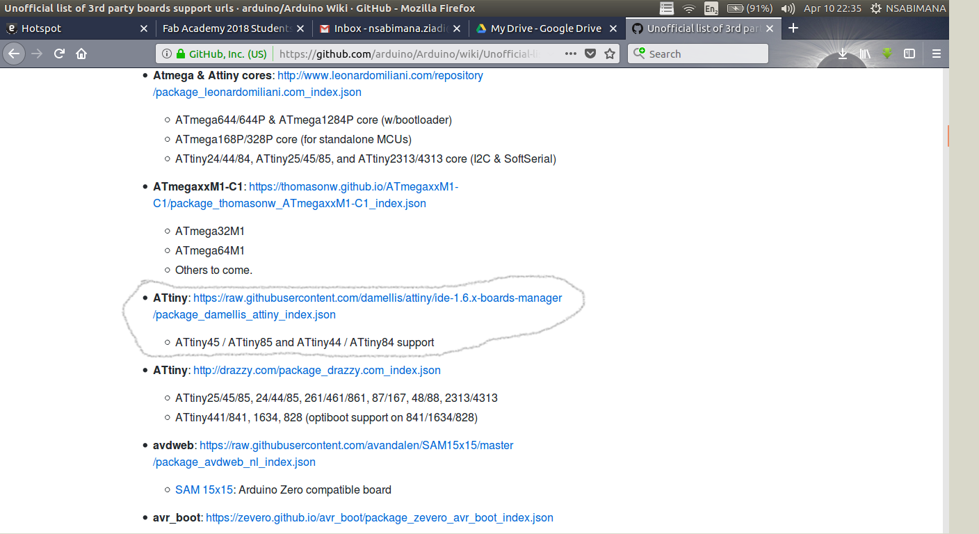Open the avdweb SAM15x15 package link
This screenshot has height=534, width=979.
(333, 453)
